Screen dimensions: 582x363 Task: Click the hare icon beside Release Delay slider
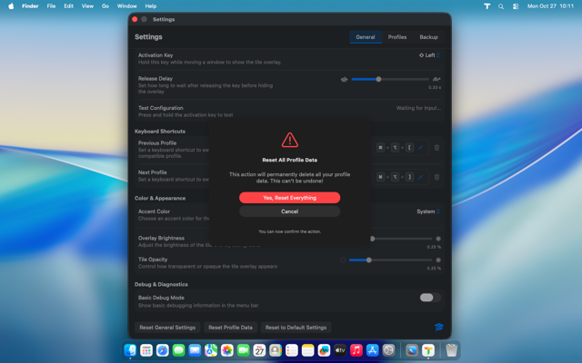coord(436,80)
